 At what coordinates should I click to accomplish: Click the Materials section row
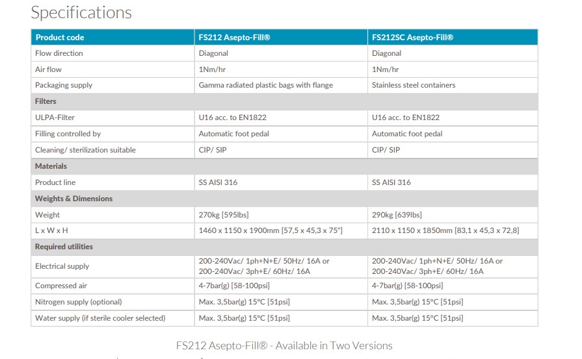tap(51, 166)
